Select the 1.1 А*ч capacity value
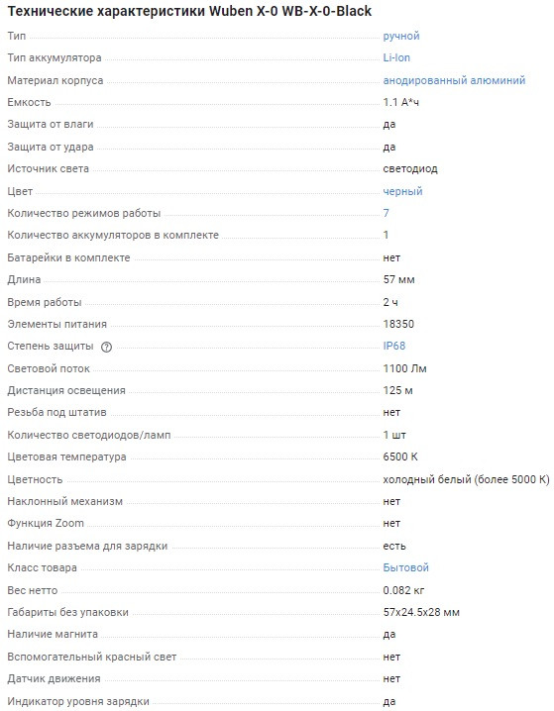Image resolution: width=554 pixels, height=711 pixels. pyautogui.click(x=400, y=102)
